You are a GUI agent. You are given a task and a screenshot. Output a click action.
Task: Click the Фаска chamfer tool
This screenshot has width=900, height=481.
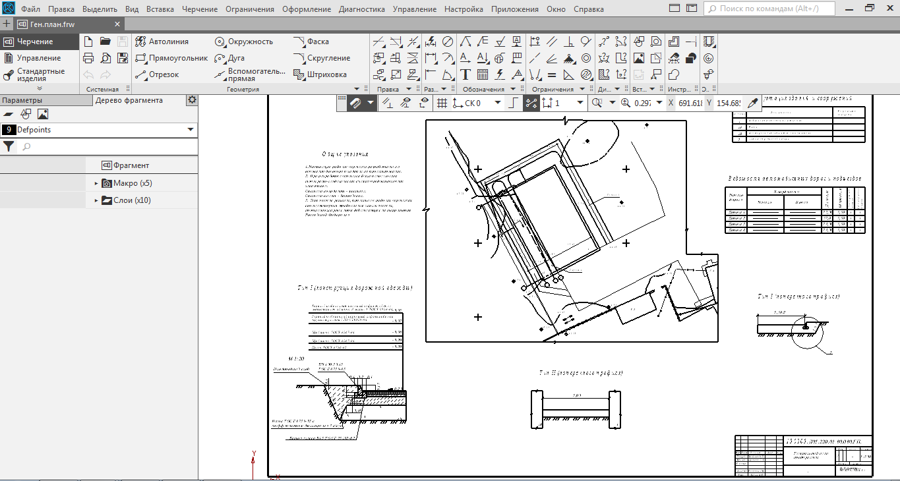[311, 42]
